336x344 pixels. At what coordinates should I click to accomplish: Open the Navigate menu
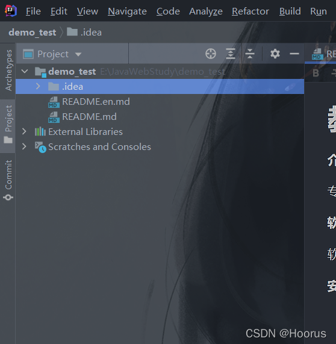(x=127, y=11)
